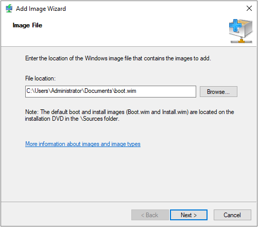Open More information about images link
The image size is (258, 227).
83,144
